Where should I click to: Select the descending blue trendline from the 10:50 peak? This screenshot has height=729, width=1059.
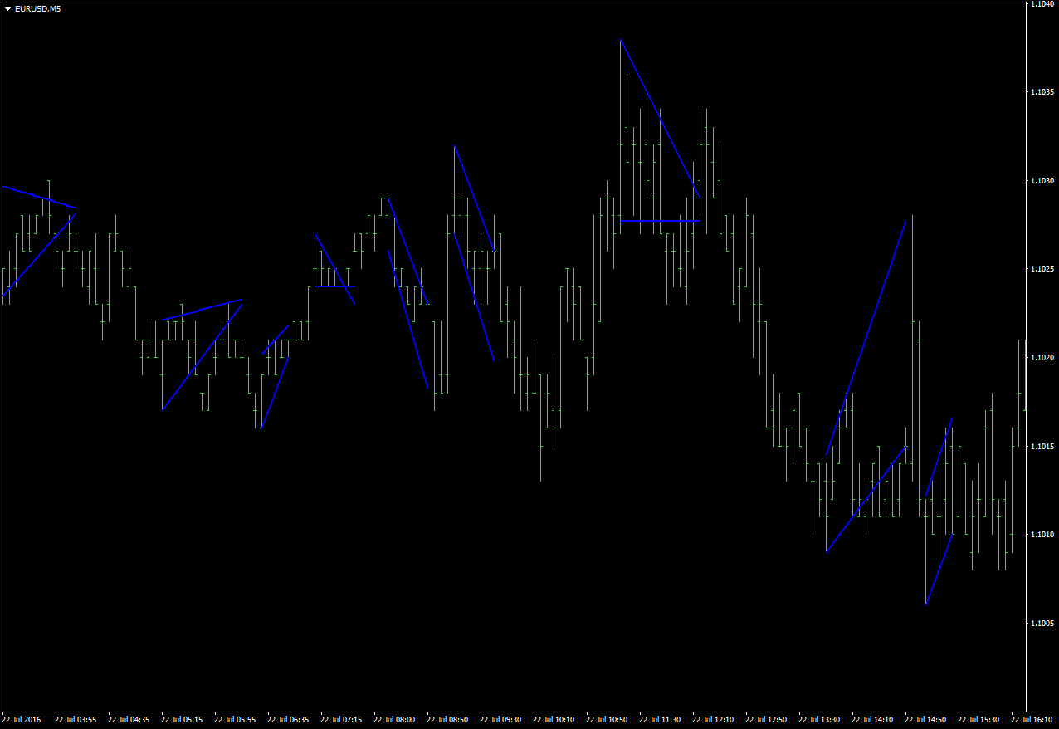660,120
